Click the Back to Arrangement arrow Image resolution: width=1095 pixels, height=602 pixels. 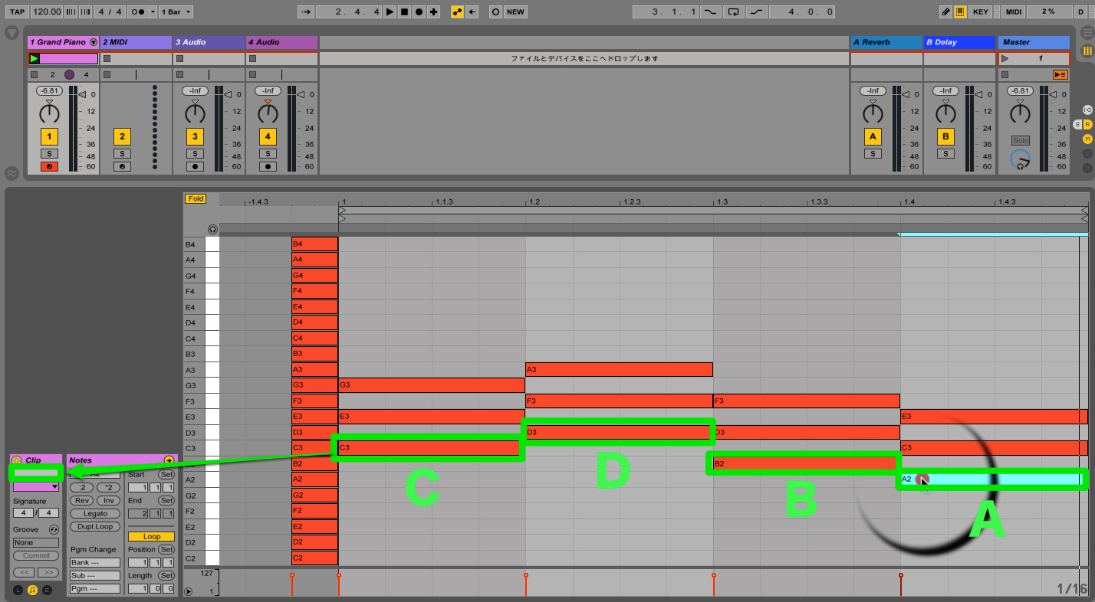(472, 12)
